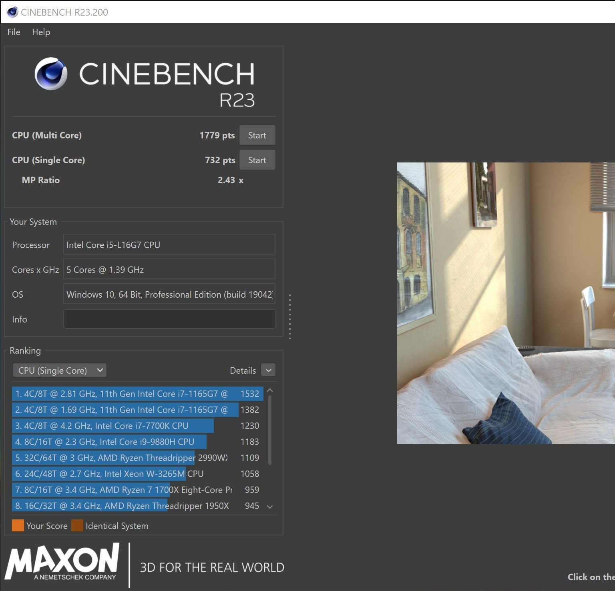
Task: Click the ranking list scroll up arrow
Action: 270,391
